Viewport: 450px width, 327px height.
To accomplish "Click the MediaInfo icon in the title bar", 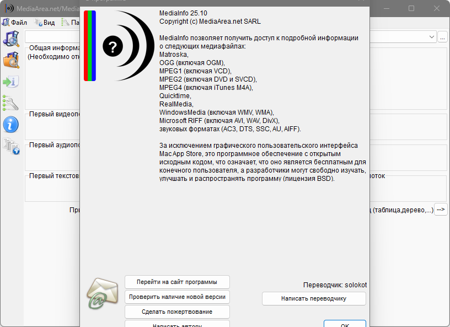I will (9, 8).
